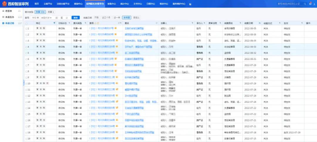Click the search magnifier icon
The width and height of the screenshot is (317, 142).
(305, 4)
